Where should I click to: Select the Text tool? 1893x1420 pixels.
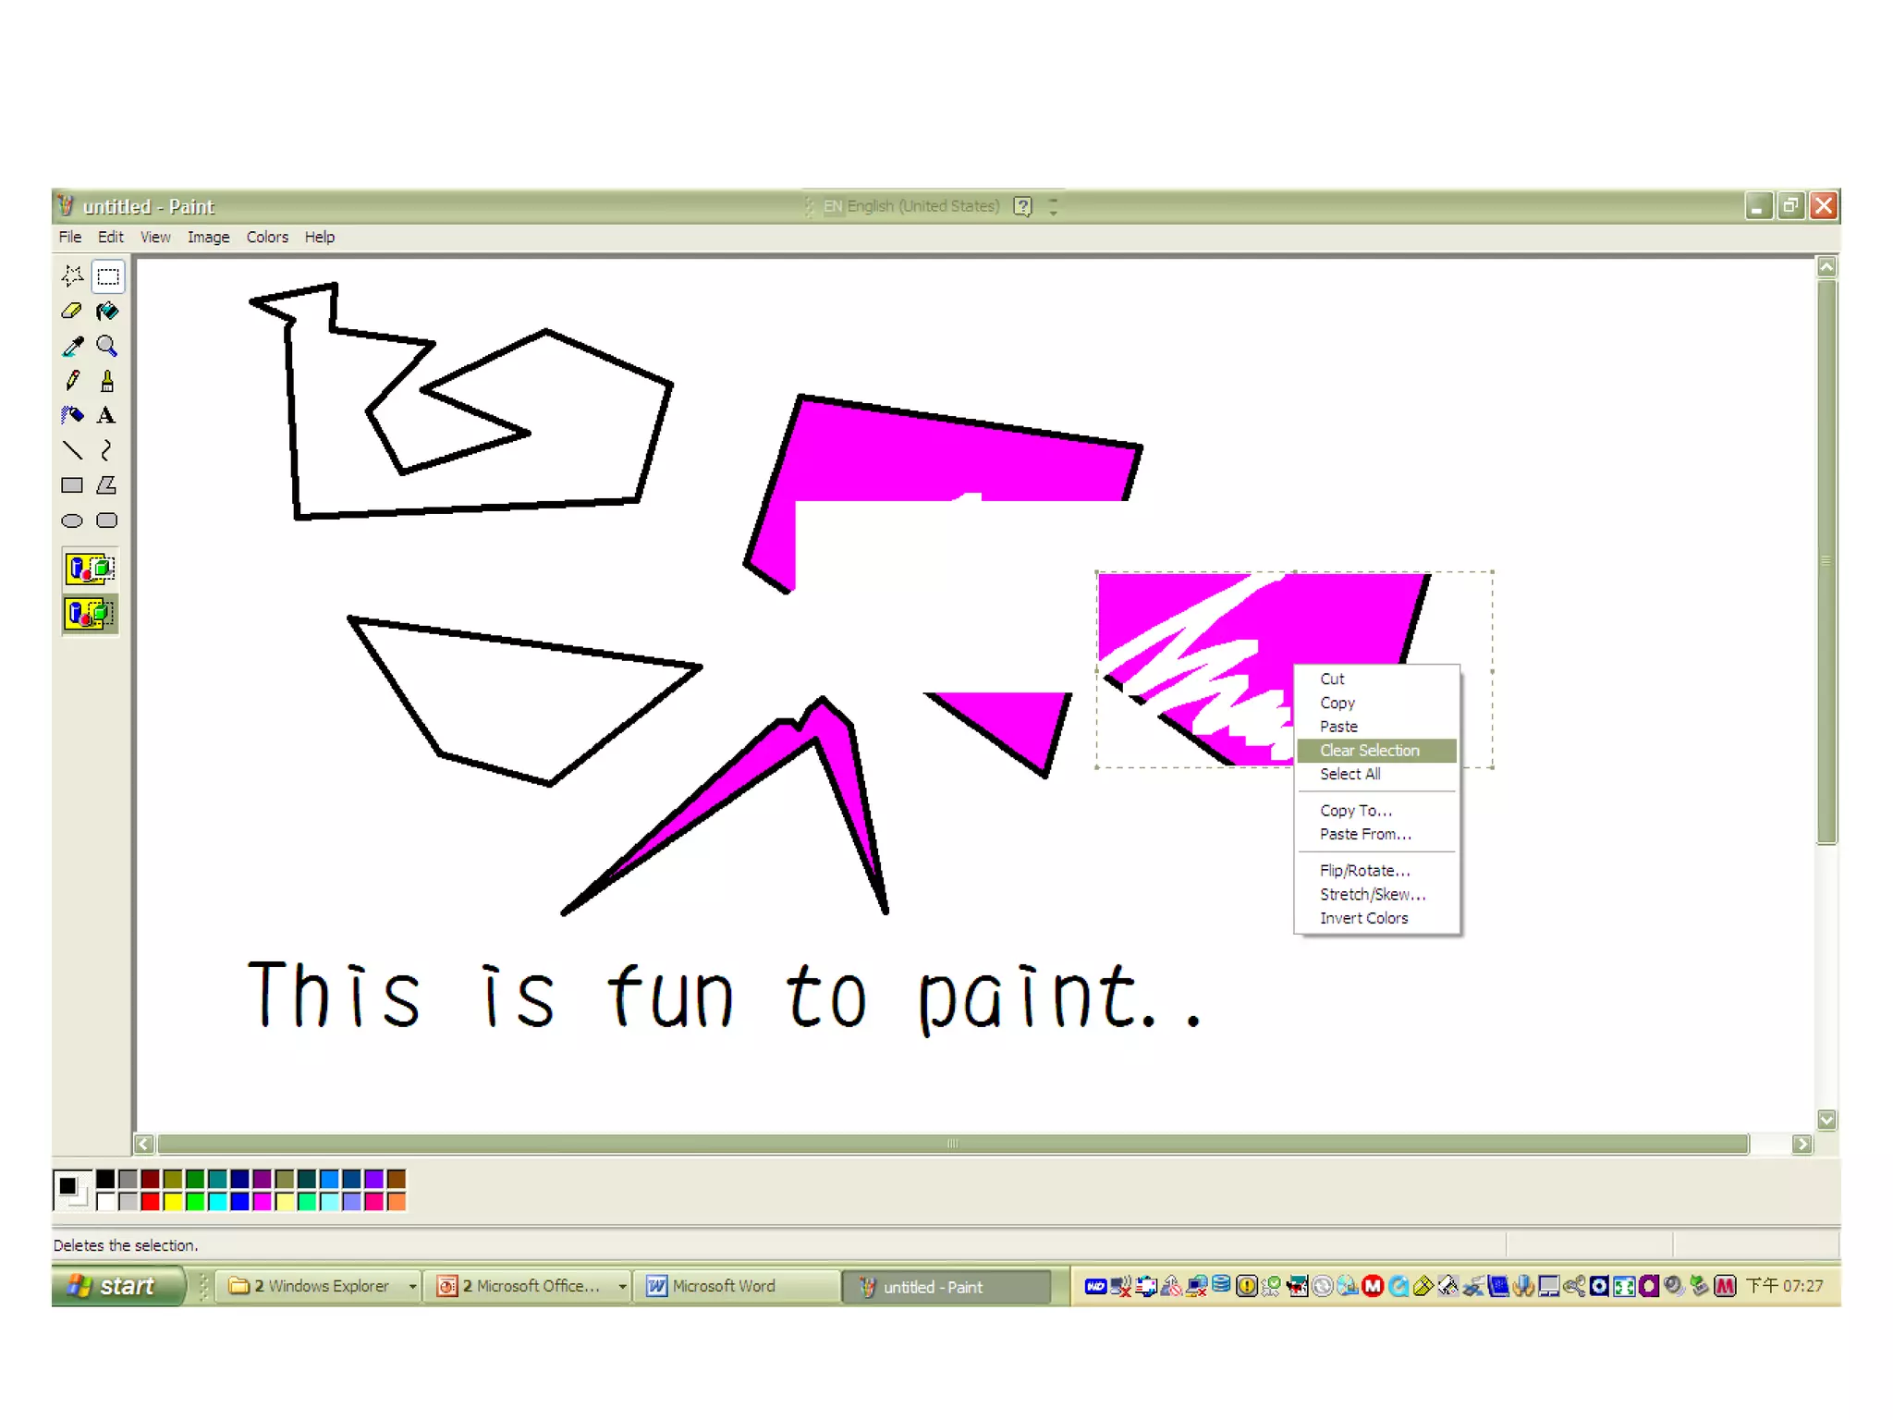[x=107, y=415]
